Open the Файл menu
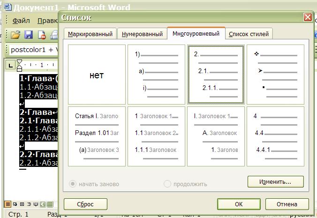The width and height of the screenshot is (317, 218). point(21,21)
